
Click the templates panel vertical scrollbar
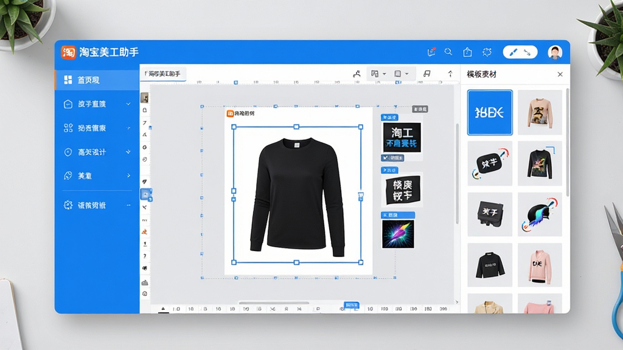[568, 143]
